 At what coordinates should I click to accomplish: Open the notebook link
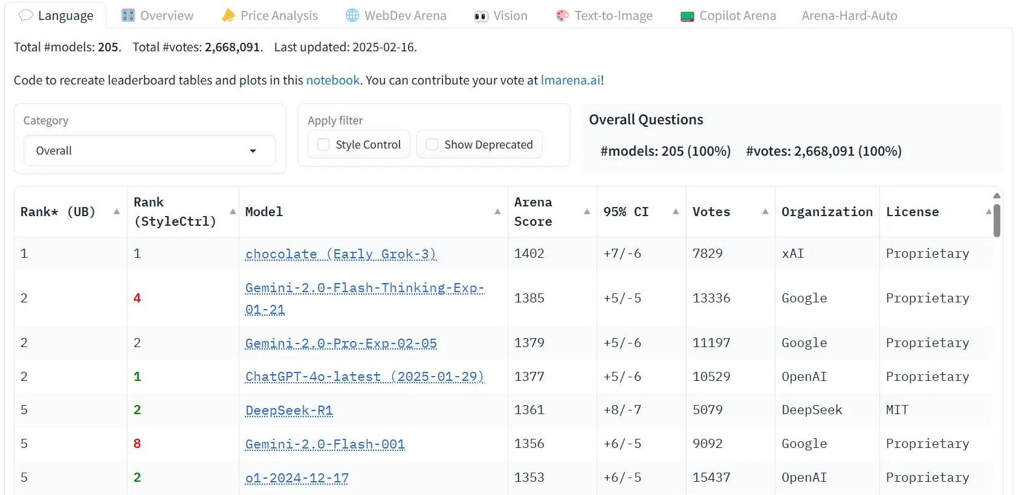coord(332,80)
